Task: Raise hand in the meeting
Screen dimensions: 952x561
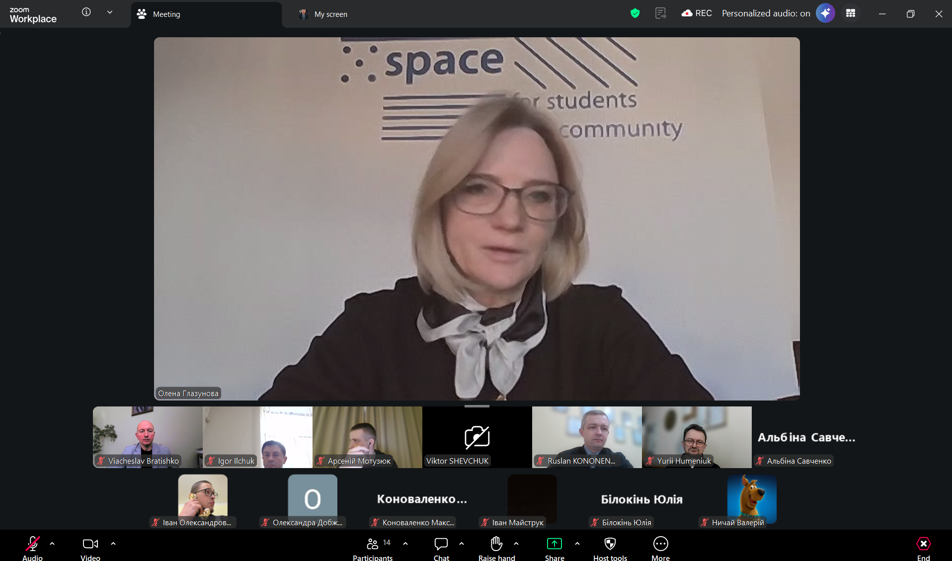Action: click(496, 548)
